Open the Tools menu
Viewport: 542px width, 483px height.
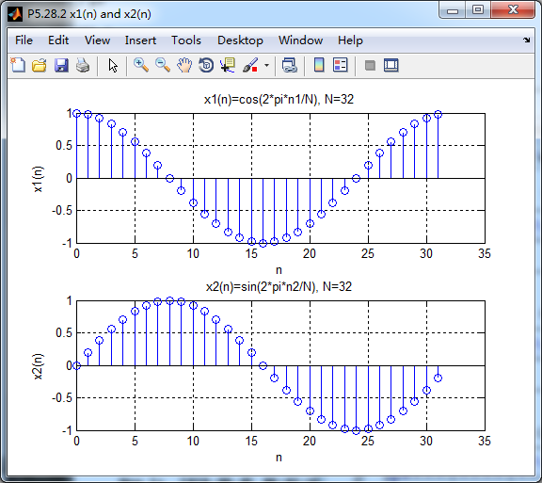(186, 40)
